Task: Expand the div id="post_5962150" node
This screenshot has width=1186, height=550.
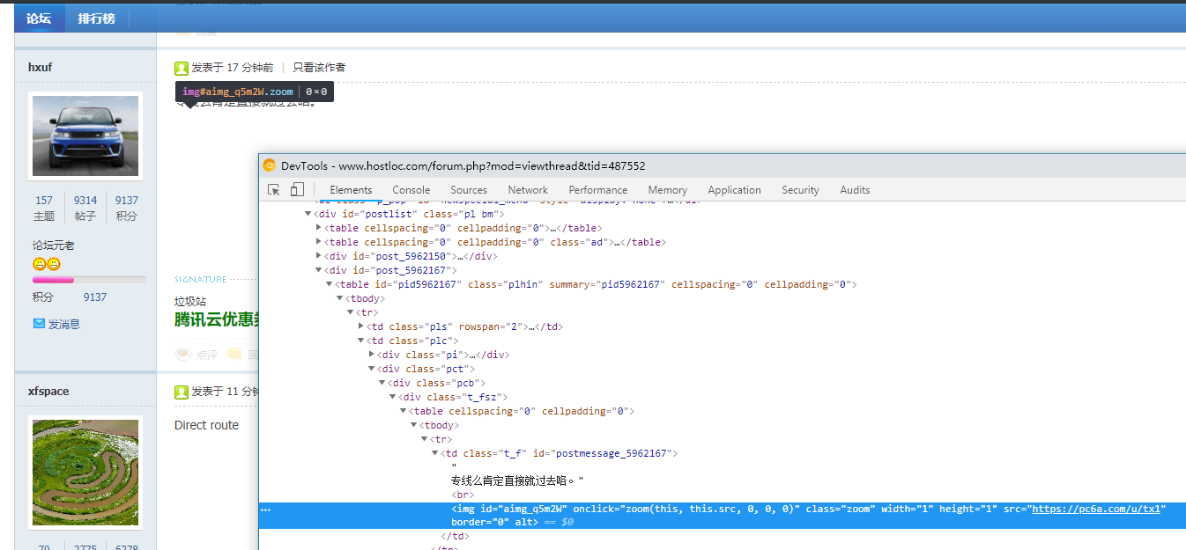Action: point(319,256)
